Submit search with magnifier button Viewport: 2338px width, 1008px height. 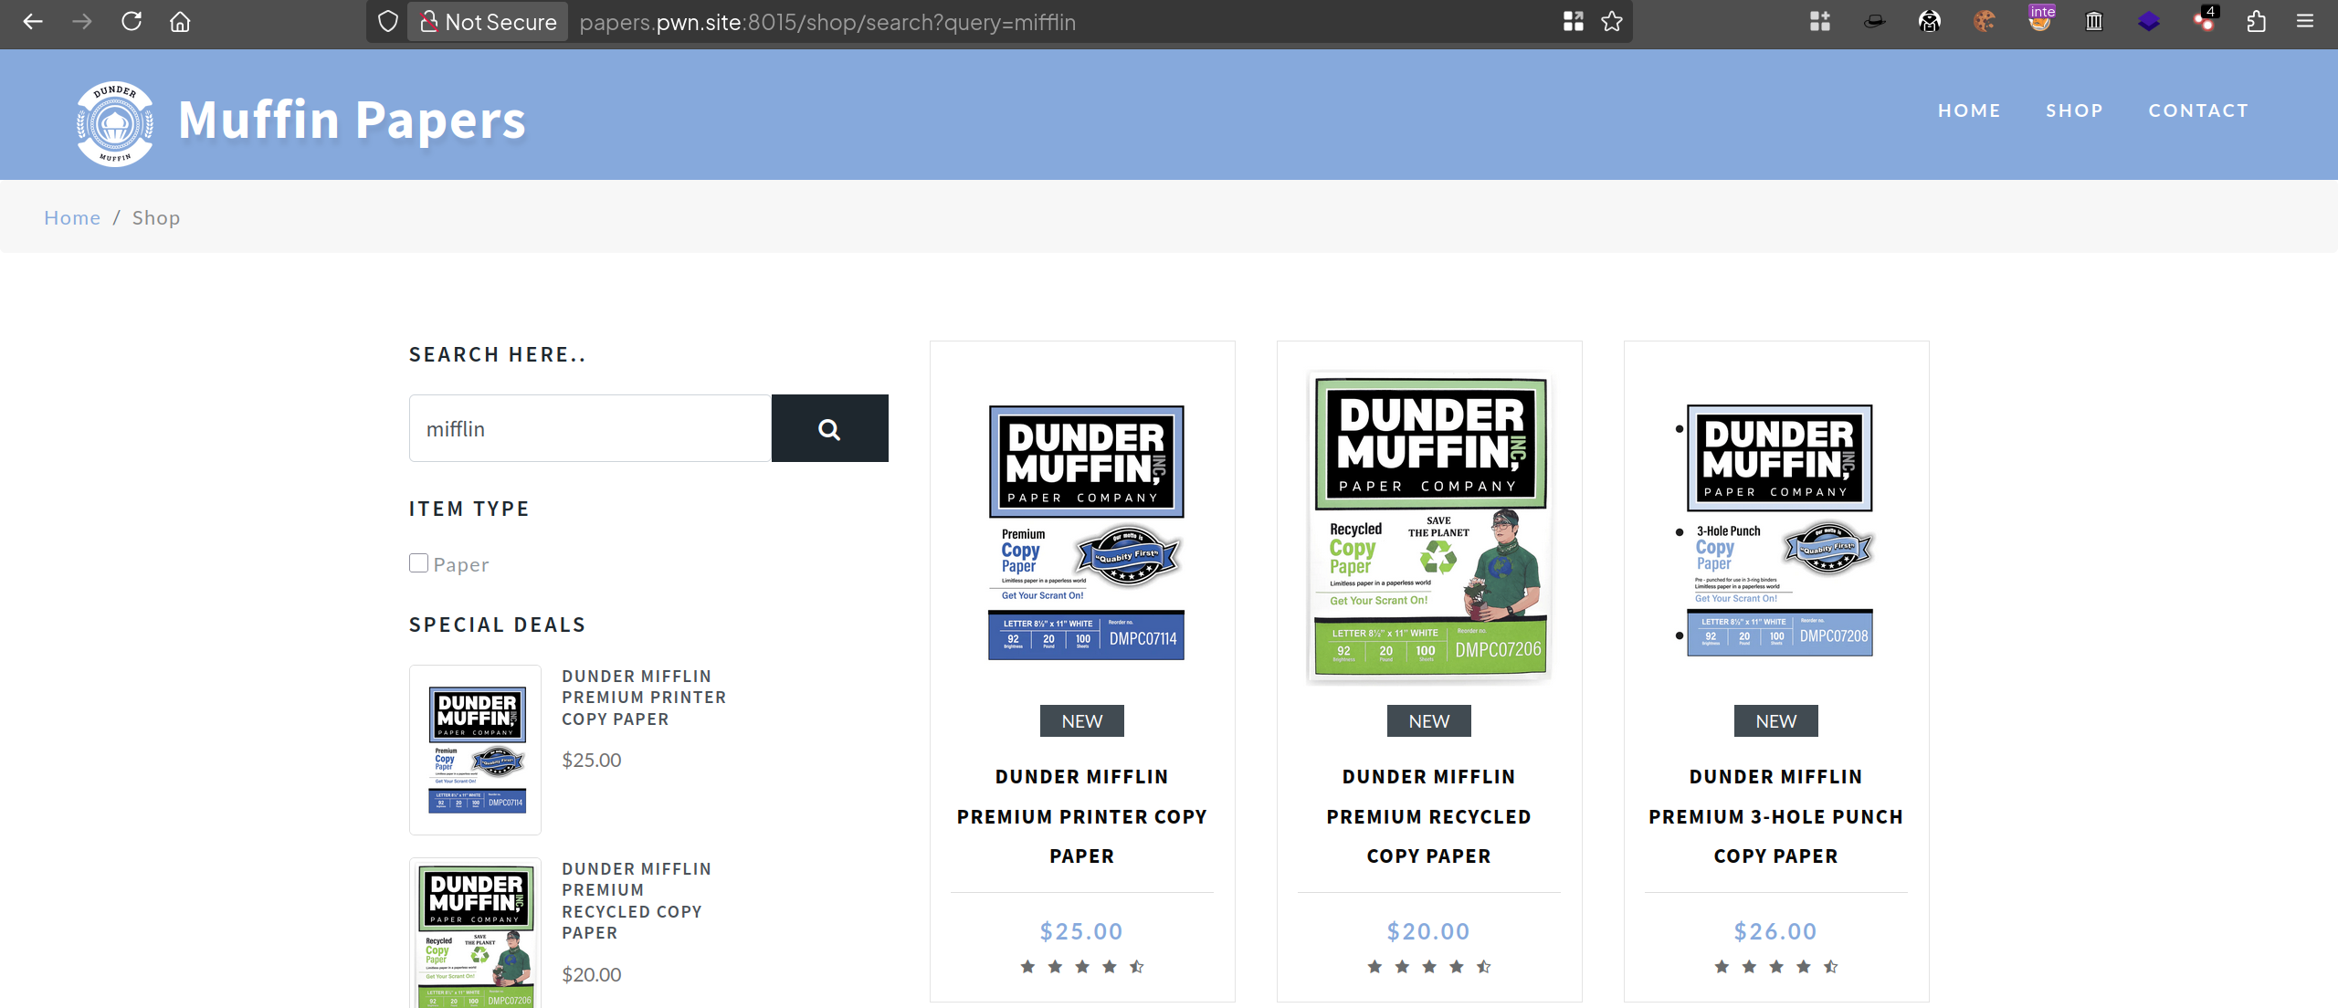829,428
